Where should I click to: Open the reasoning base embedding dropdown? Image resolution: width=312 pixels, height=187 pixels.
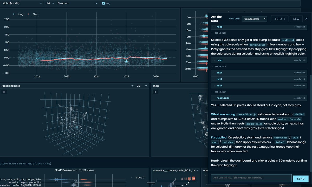pyautogui.click(x=68, y=86)
